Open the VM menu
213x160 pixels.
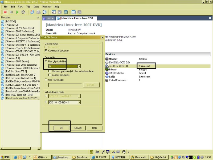coord(28,7)
